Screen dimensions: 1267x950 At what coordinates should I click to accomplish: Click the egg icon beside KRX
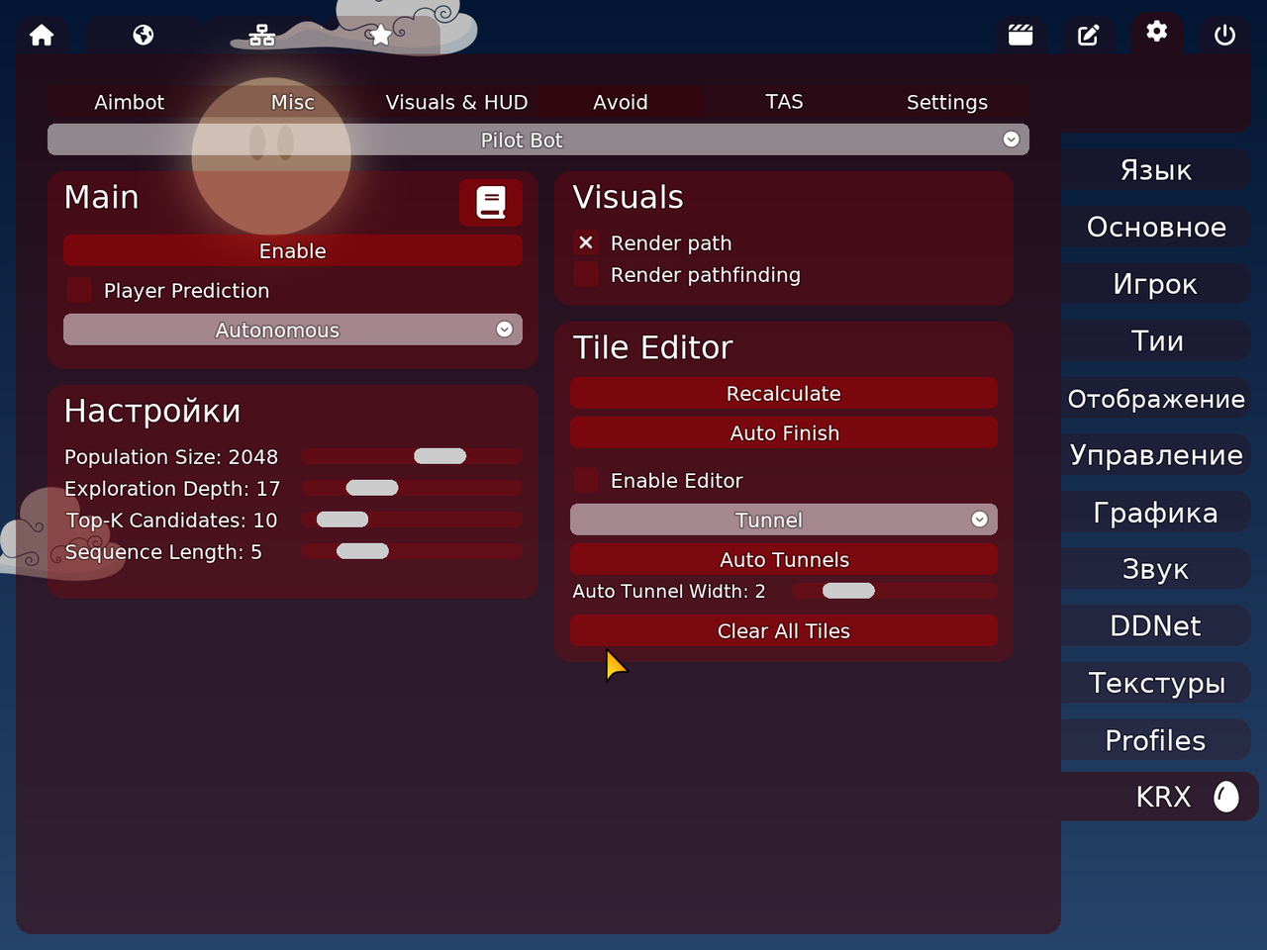(x=1225, y=797)
